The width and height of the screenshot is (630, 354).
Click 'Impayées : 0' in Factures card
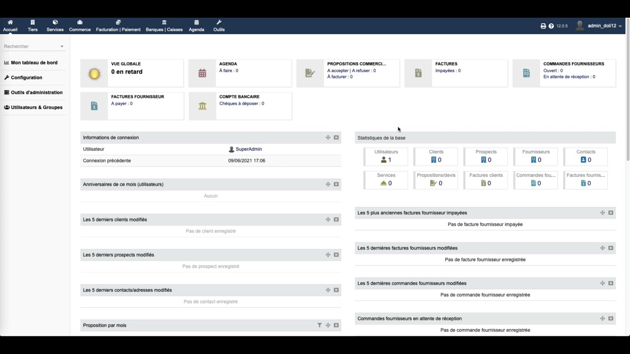click(448, 71)
